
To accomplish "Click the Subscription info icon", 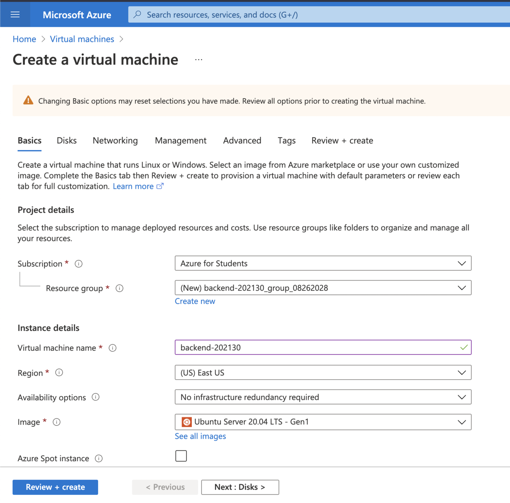I will [x=78, y=264].
